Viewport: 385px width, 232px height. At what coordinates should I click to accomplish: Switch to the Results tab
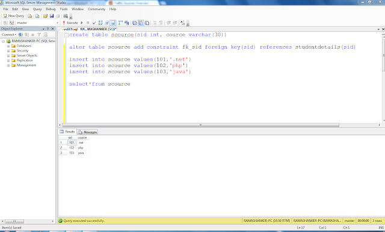[67, 132]
